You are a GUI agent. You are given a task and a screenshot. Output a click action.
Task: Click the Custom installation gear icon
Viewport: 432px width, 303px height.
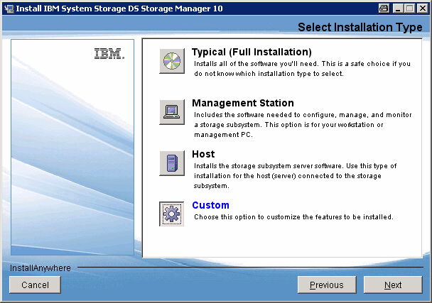tap(171, 214)
